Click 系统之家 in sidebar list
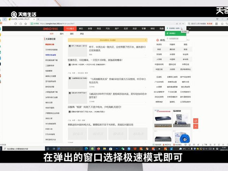 tap(49, 118)
